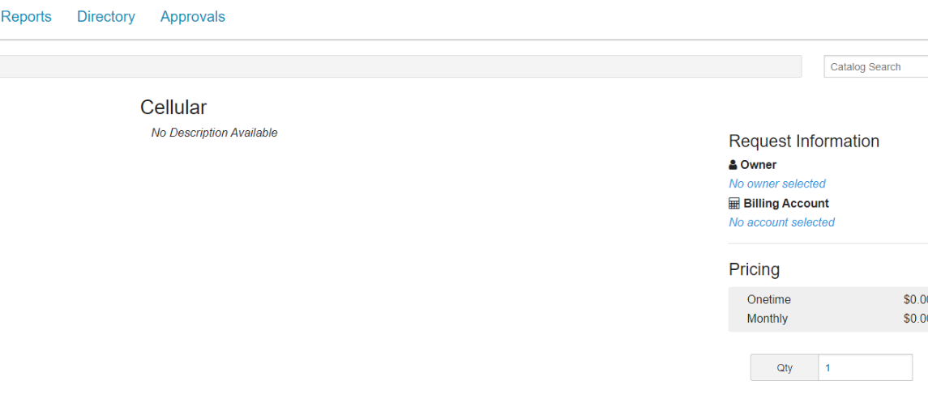Go to the Directory page
Viewport: 928px width, 393px height.
106,17
